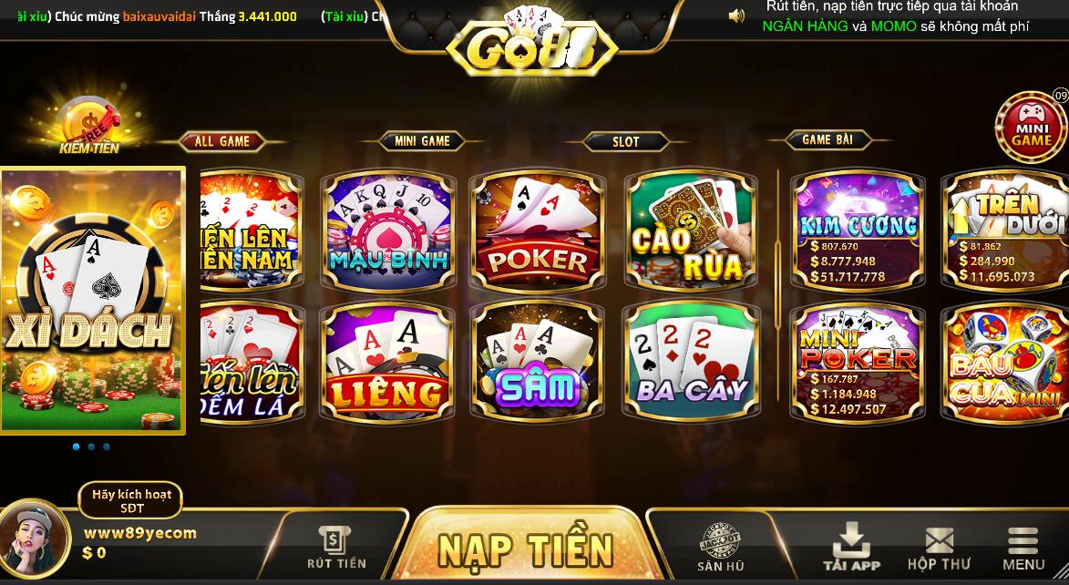Click the Xì Dách promotional banner
Viewport: 1069px width, 585px height.
coord(93,300)
